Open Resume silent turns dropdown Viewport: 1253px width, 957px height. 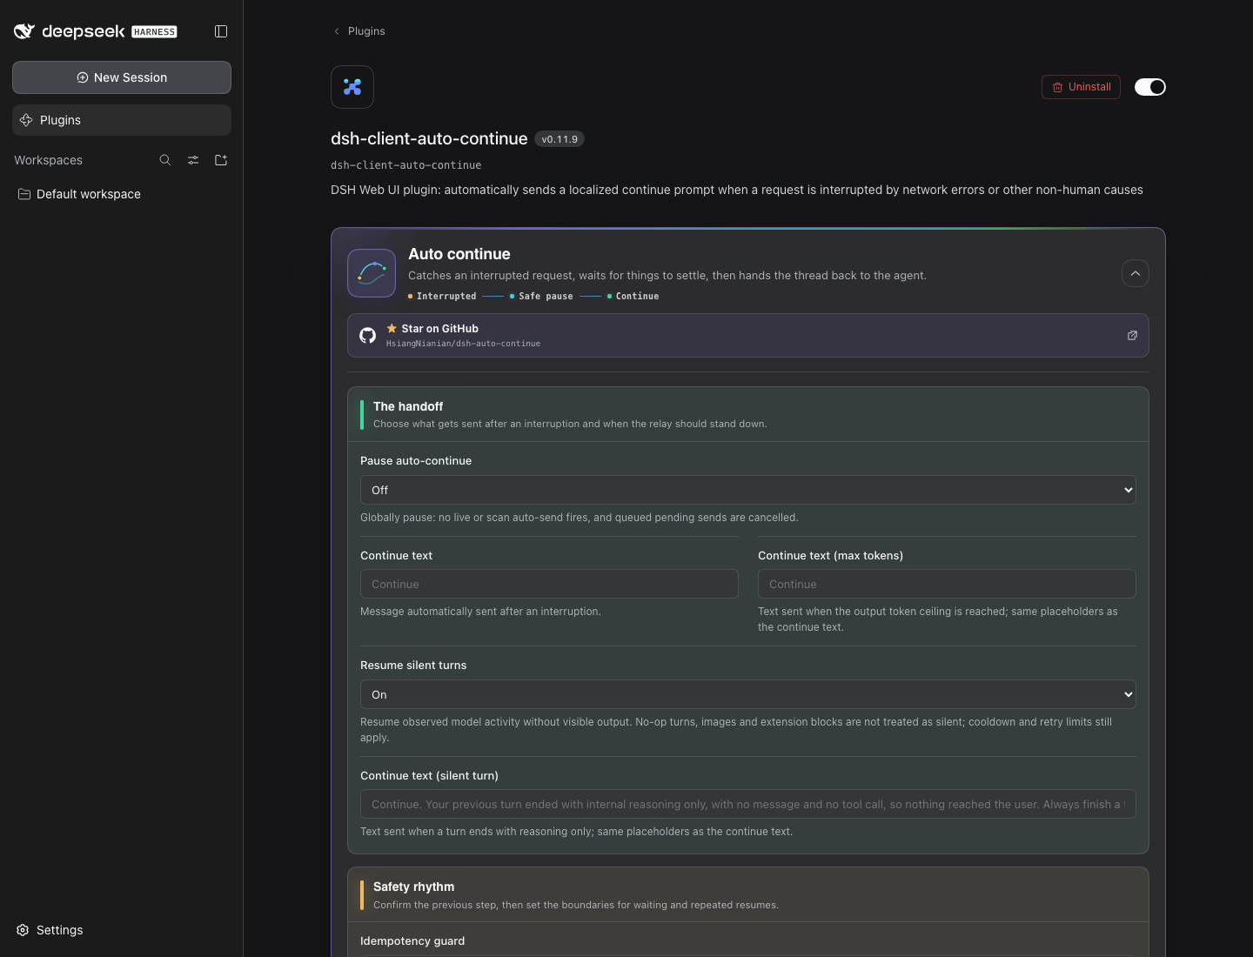[748, 694]
